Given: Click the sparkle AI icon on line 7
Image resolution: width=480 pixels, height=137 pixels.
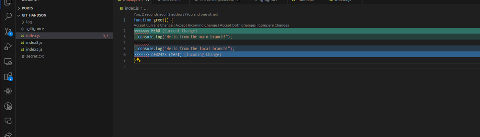Looking at the screenshot, I should pos(138,60).
